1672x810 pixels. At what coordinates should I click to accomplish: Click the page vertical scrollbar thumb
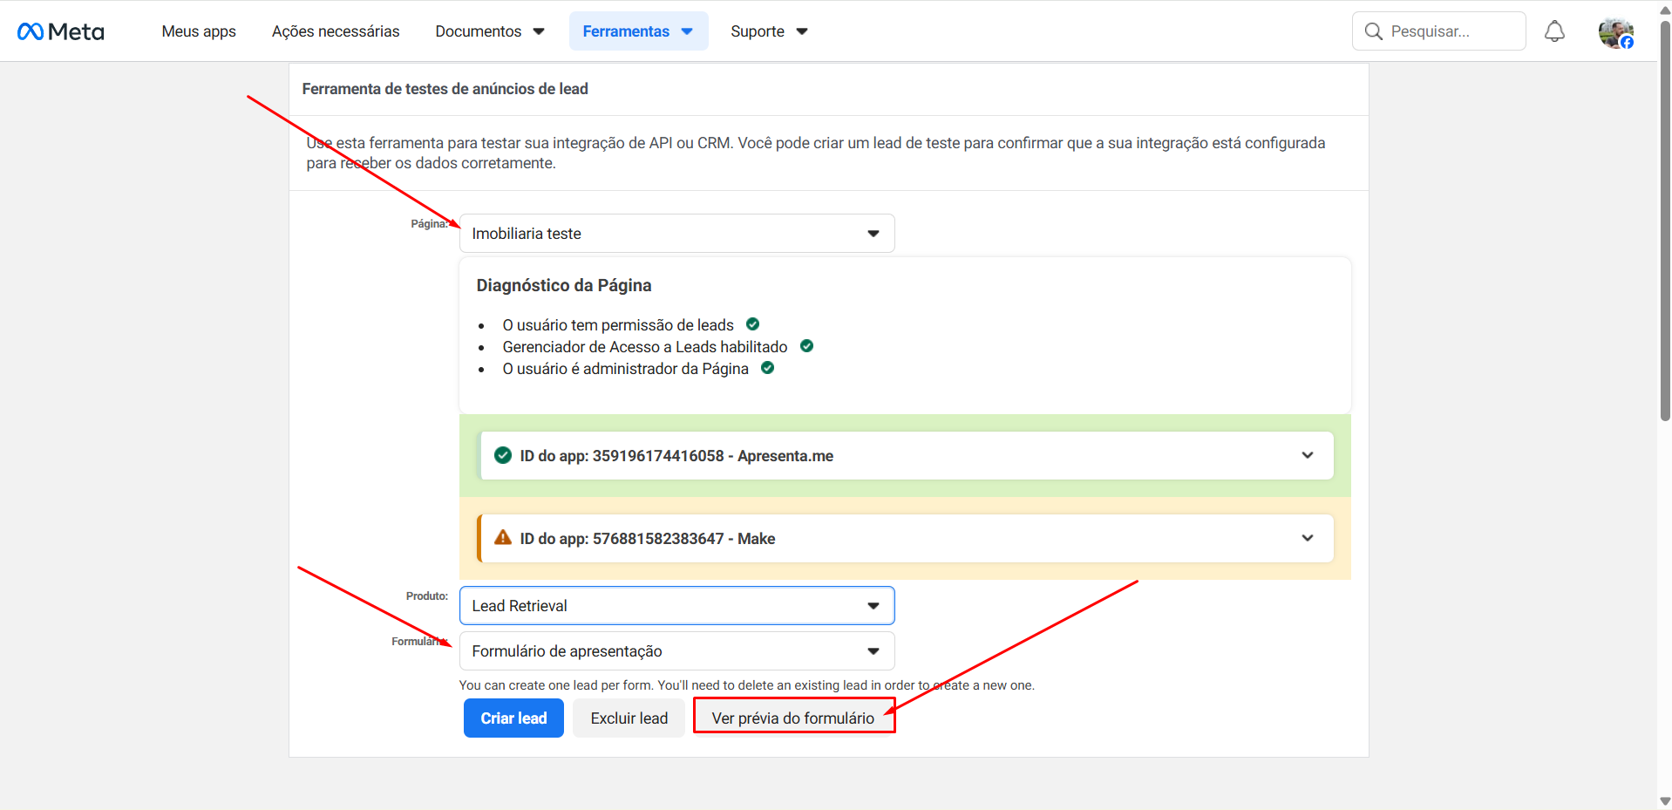point(1665,221)
